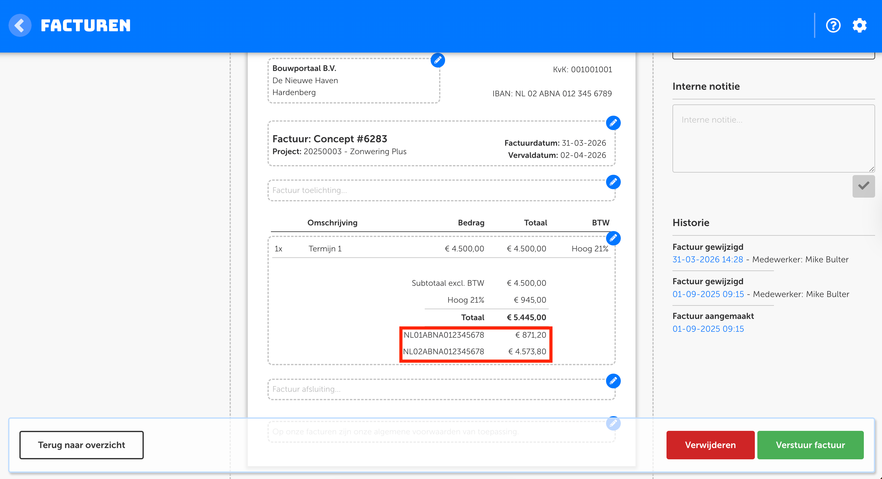Click the Subtotaal excl. BTW label
Image resolution: width=882 pixels, height=479 pixels.
pyautogui.click(x=448, y=283)
